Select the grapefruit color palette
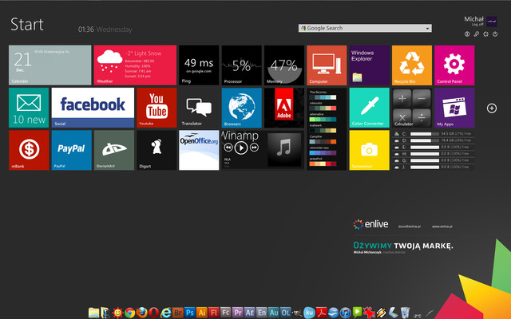The height and width of the screenshot is (319, 511). [x=323, y=162]
